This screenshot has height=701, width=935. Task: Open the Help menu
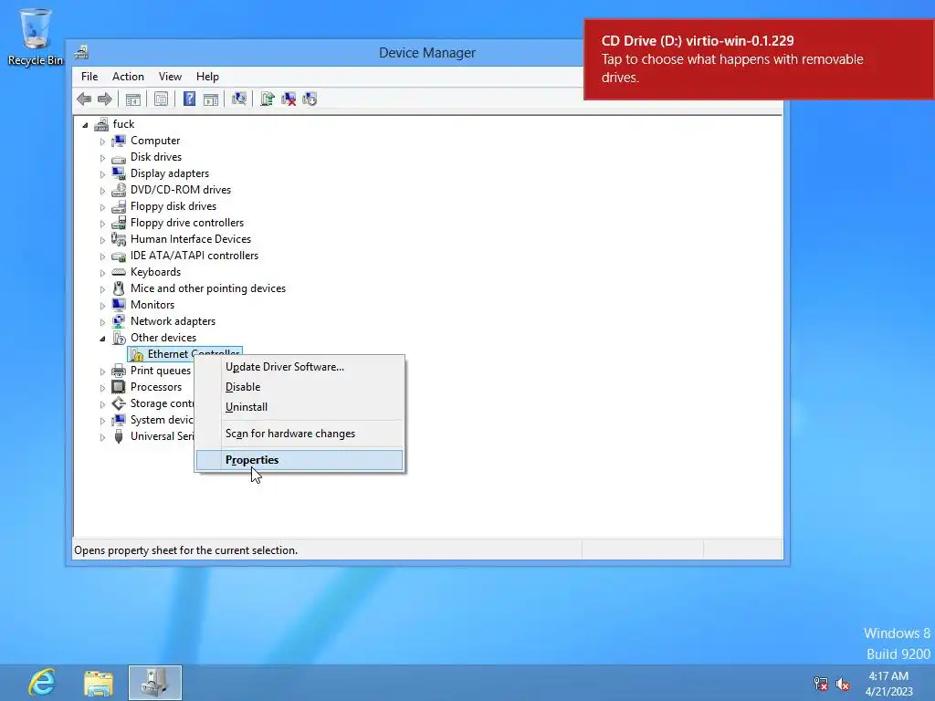(207, 77)
